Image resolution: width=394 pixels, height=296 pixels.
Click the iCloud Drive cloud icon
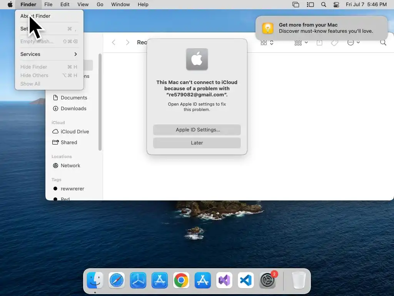click(55, 131)
